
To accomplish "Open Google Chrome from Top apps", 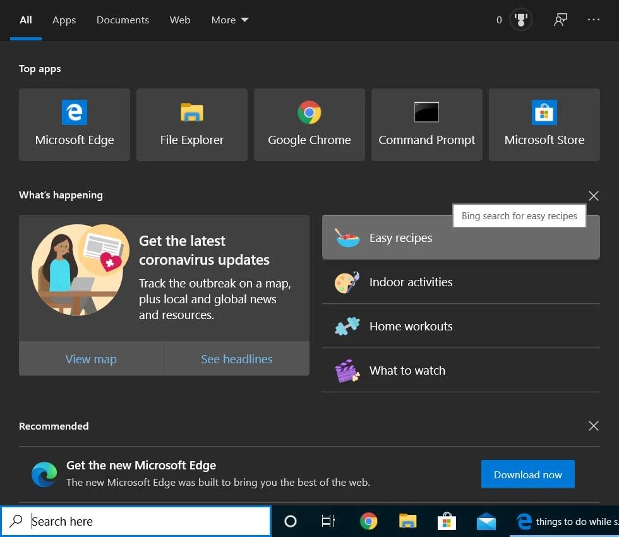I will [x=309, y=124].
